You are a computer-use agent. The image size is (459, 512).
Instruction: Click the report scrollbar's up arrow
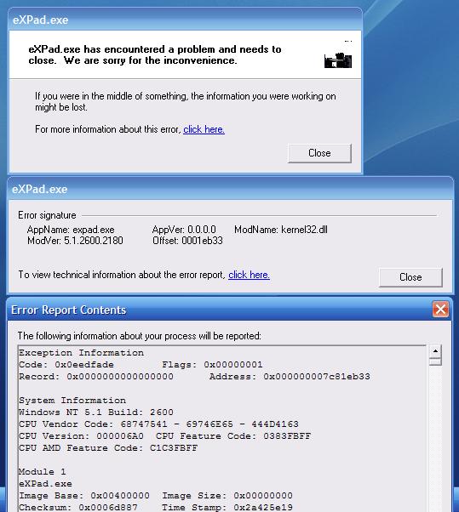(435, 351)
